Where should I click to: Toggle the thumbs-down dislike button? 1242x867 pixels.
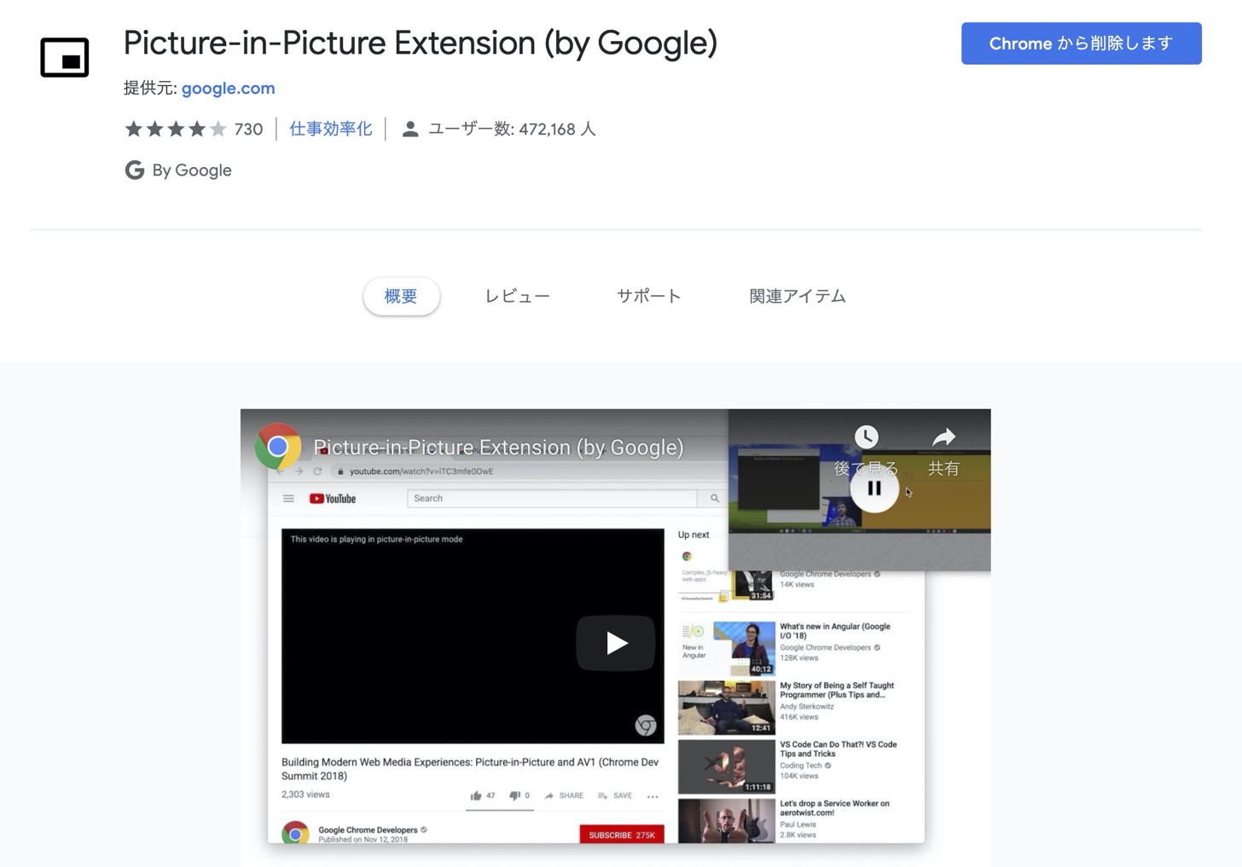point(515,795)
